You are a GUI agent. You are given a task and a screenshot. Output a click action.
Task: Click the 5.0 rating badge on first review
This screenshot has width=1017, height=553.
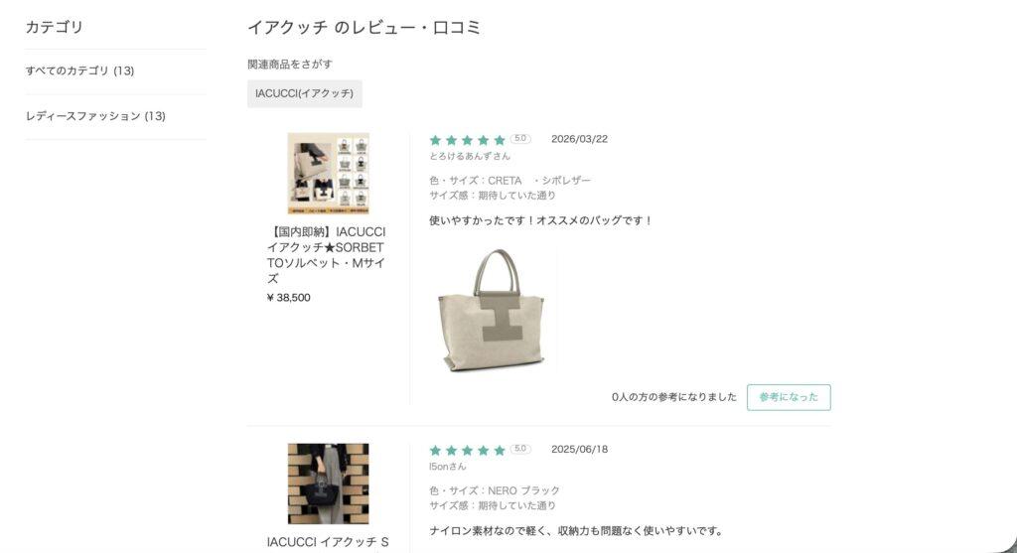click(520, 139)
